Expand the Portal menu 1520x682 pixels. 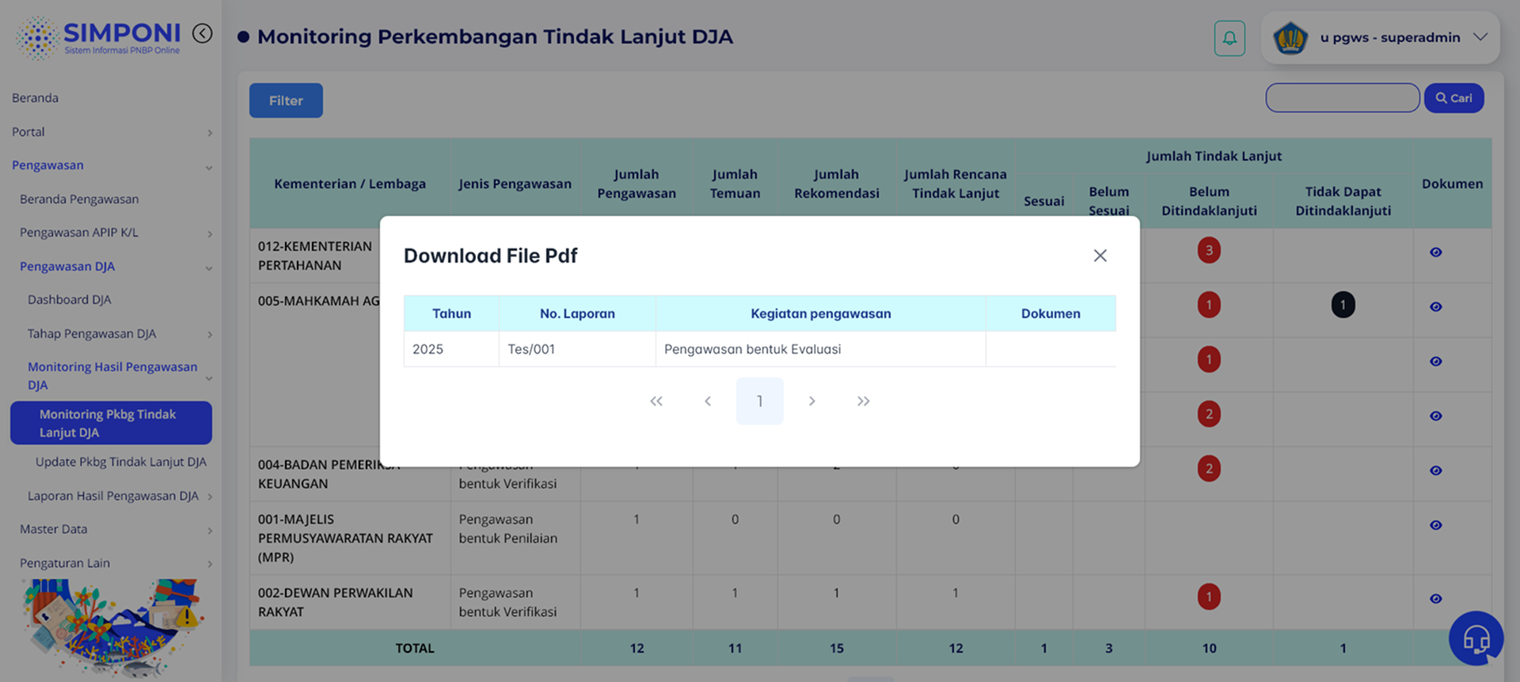tap(210, 133)
